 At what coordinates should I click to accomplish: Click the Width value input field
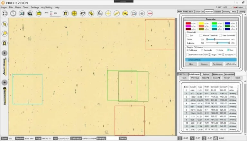tap(206, 55)
